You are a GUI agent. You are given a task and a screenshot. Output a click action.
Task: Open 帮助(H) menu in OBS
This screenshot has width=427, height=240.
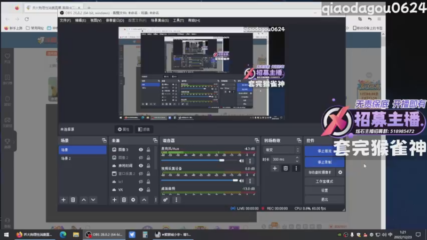[x=194, y=20]
